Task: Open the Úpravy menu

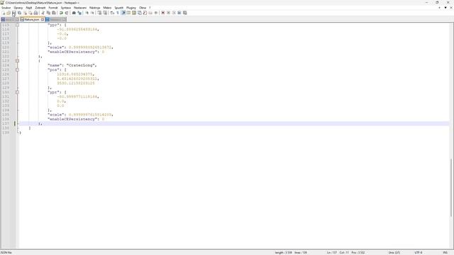Action: pos(18,8)
